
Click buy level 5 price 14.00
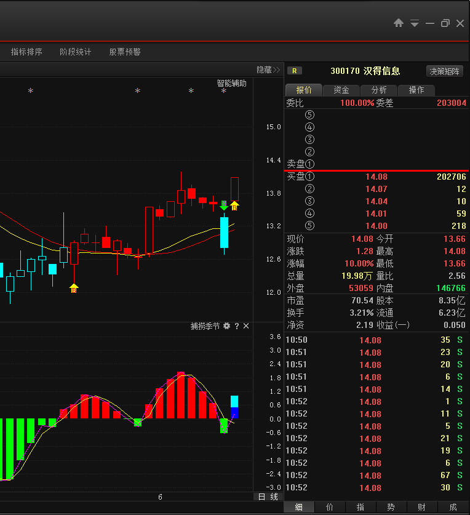pyautogui.click(x=376, y=226)
